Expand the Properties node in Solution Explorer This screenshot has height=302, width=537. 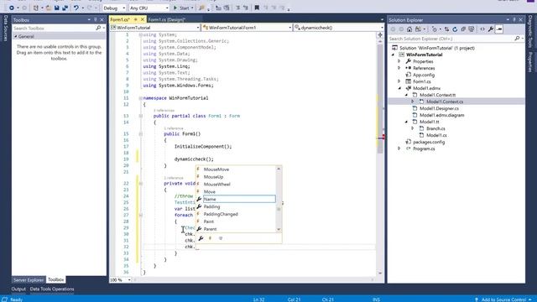point(399,61)
